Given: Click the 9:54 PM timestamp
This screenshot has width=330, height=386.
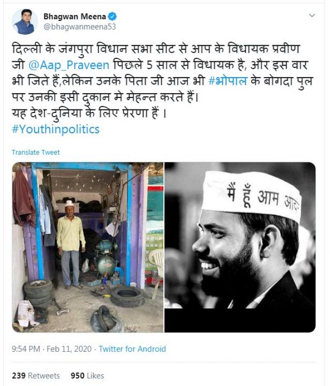Looking at the screenshot, I should tap(27, 349).
